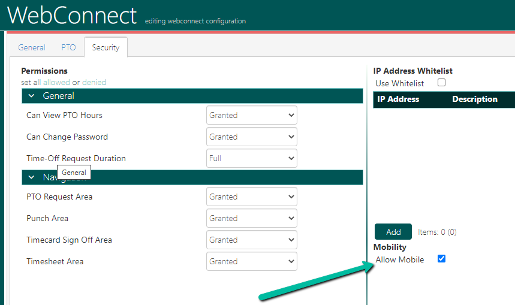Click the Description column header
This screenshot has height=305, width=515.
475,99
